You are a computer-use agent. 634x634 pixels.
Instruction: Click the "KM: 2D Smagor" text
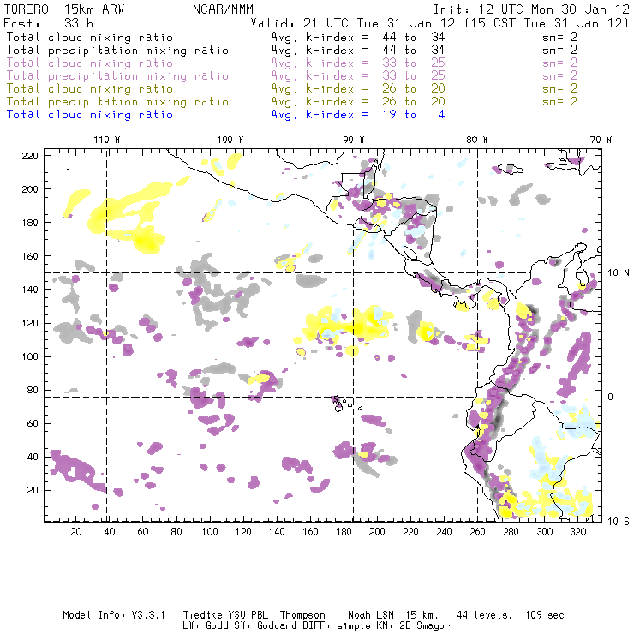coord(412,625)
